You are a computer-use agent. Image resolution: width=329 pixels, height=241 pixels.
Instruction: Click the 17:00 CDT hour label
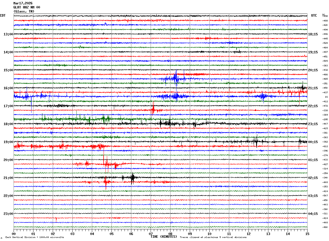[x=8, y=106]
